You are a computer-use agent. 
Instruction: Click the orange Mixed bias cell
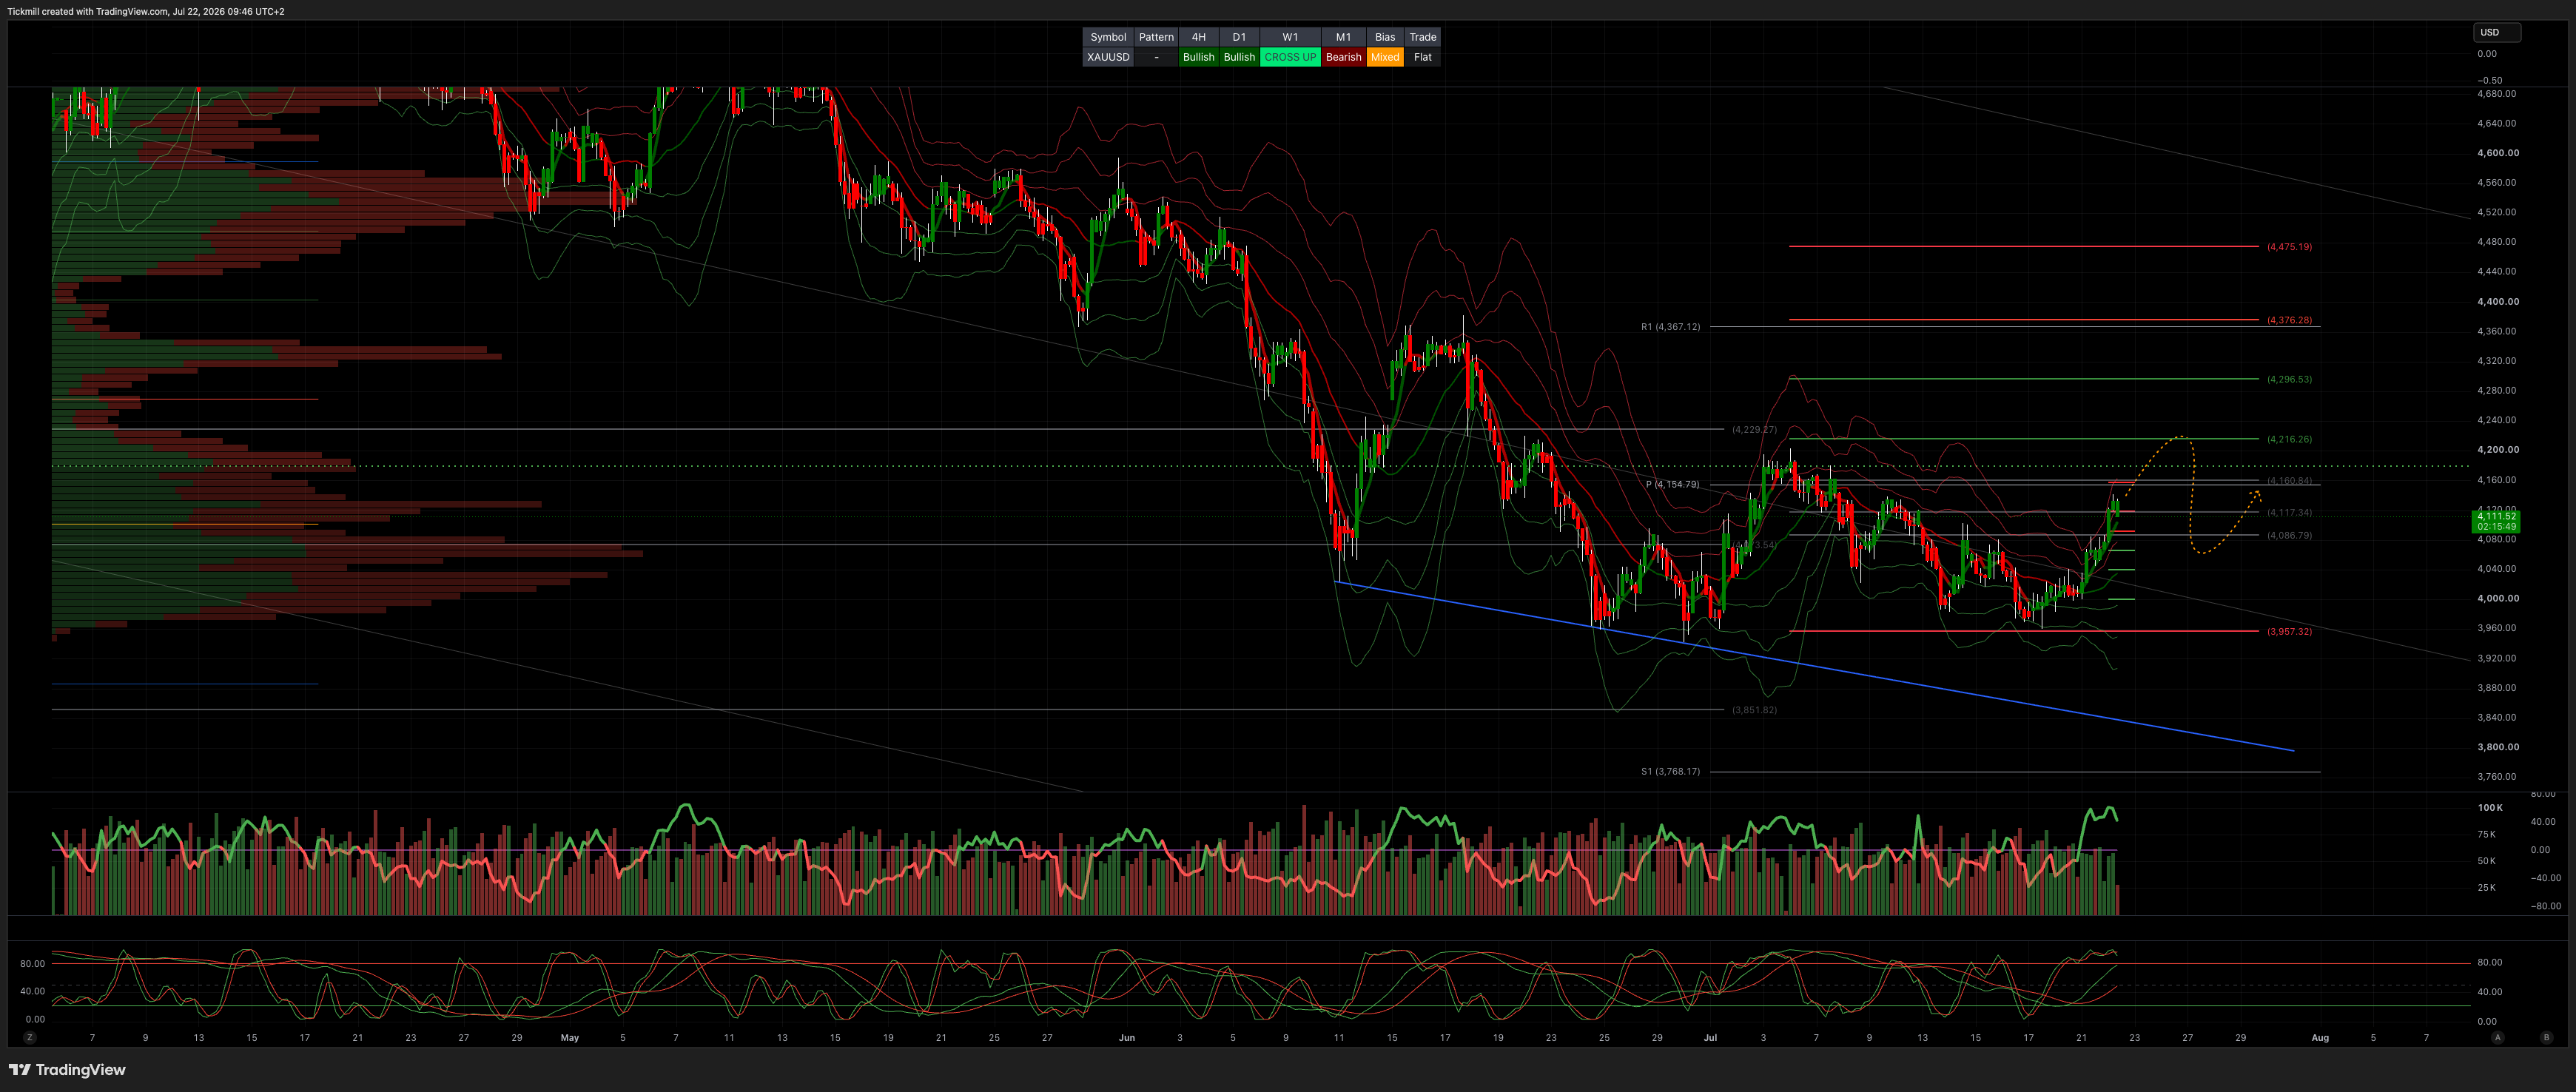(x=1385, y=57)
